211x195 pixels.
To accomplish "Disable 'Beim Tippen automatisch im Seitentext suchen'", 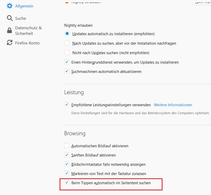I will click(x=67, y=183).
